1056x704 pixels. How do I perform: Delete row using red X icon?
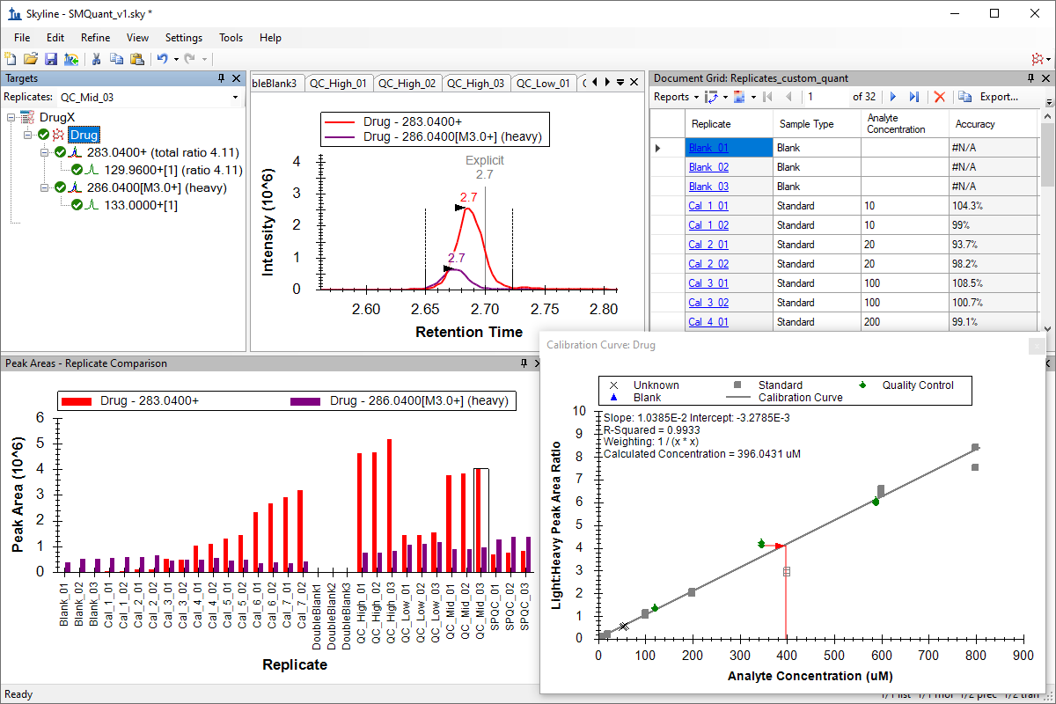[940, 97]
